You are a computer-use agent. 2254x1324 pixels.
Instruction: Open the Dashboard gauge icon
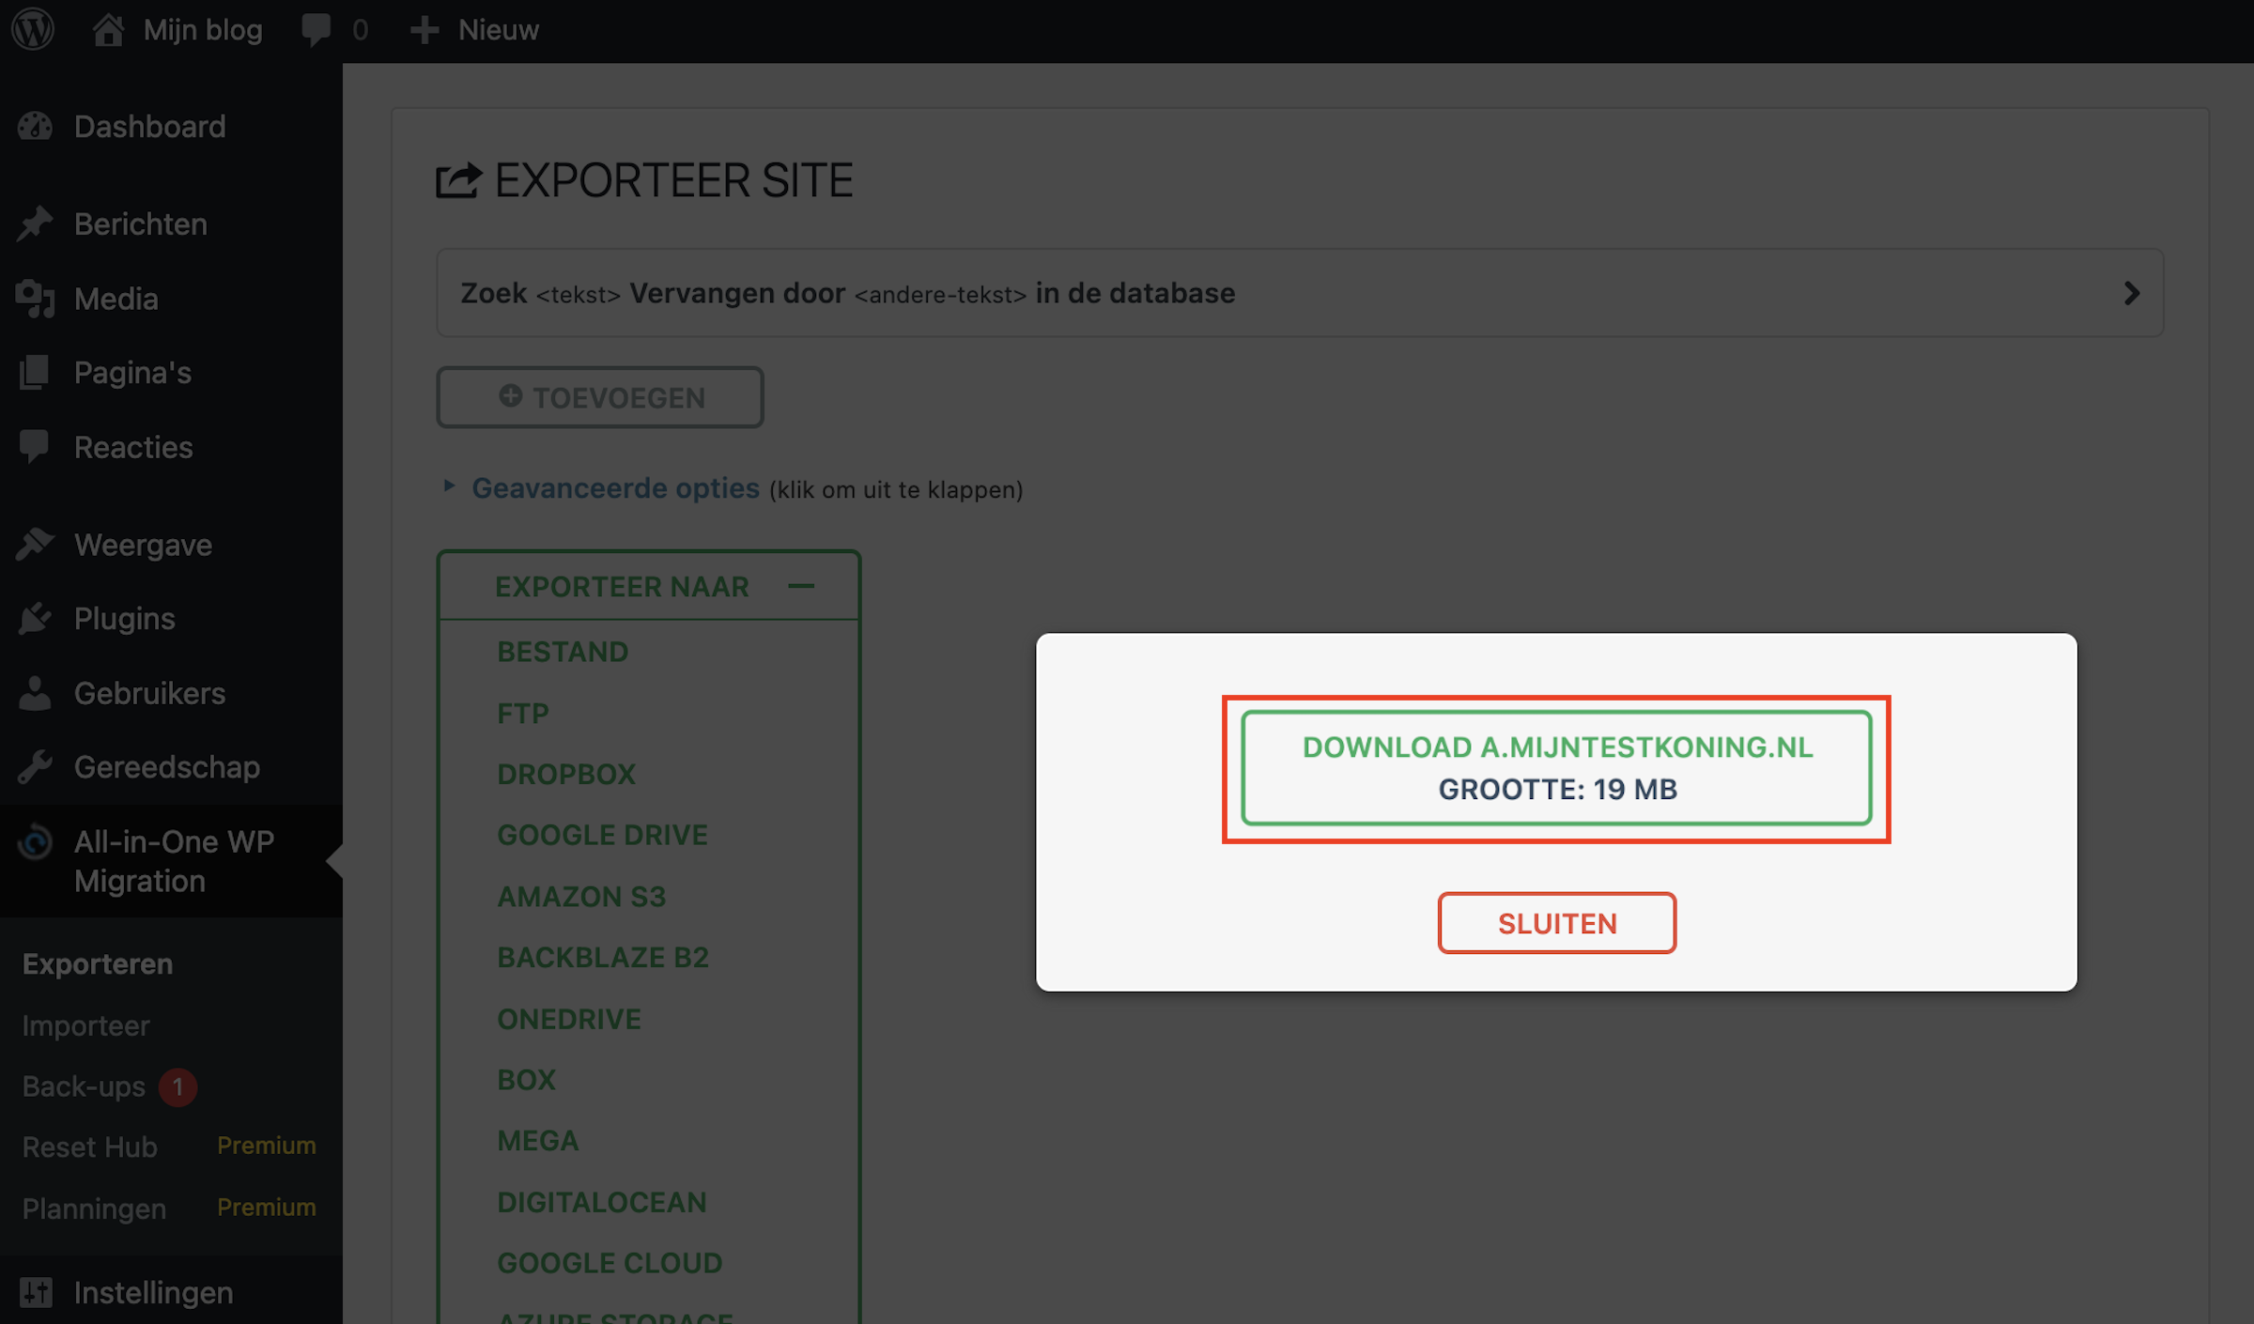coord(36,127)
